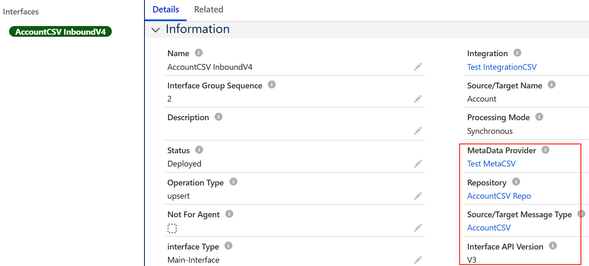This screenshot has height=266, width=589.
Task: Open the Details tab
Action: [166, 9]
